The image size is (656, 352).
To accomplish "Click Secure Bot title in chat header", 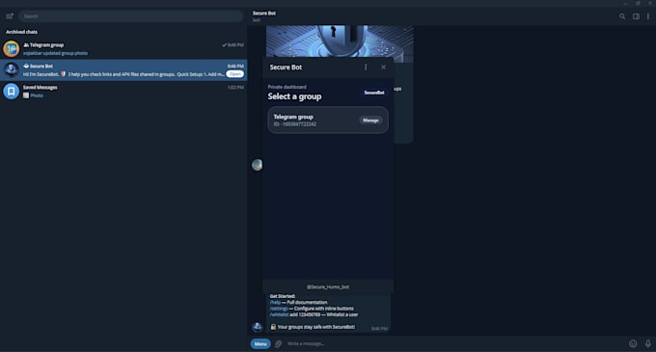I will pos(264,14).
